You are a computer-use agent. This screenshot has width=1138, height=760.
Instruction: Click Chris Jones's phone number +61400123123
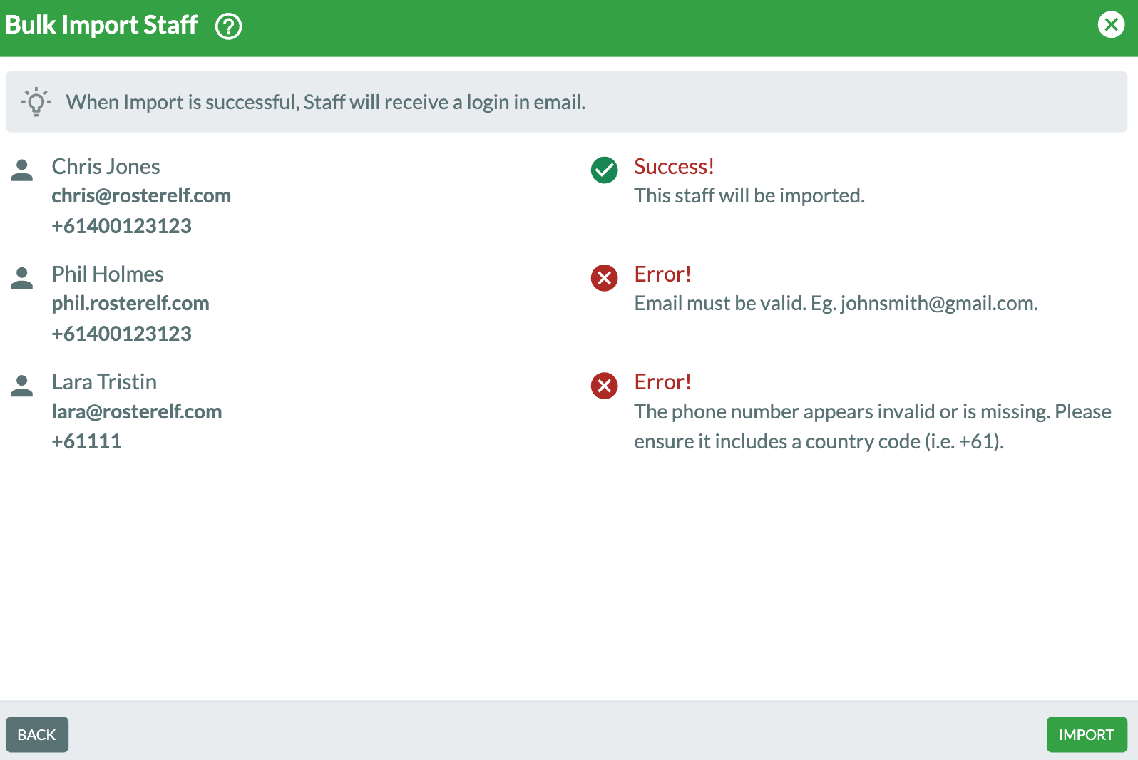[122, 226]
